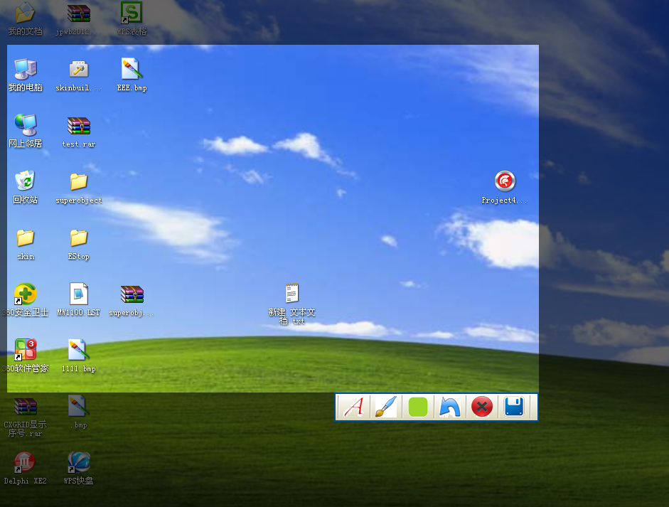Select the Project4... application icon
This screenshot has height=507, width=669.
pos(505,188)
